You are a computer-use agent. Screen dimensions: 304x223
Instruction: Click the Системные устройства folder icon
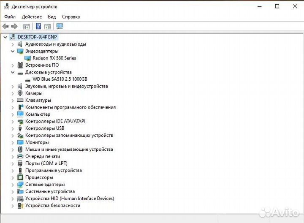pos(20,191)
